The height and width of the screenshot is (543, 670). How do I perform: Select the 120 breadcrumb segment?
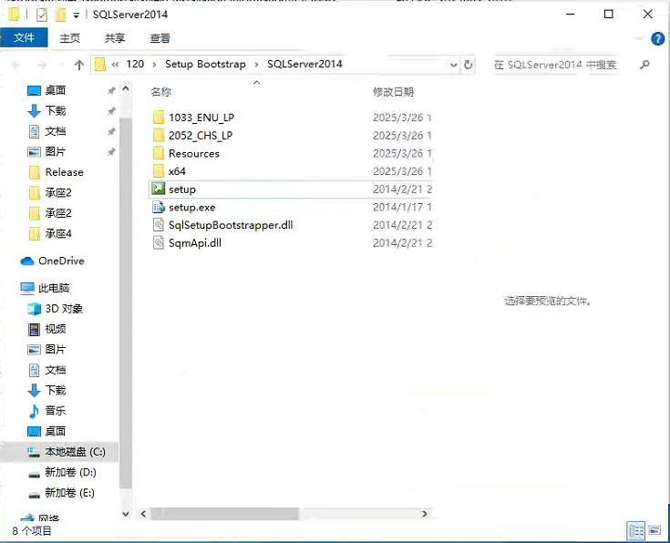coord(135,64)
